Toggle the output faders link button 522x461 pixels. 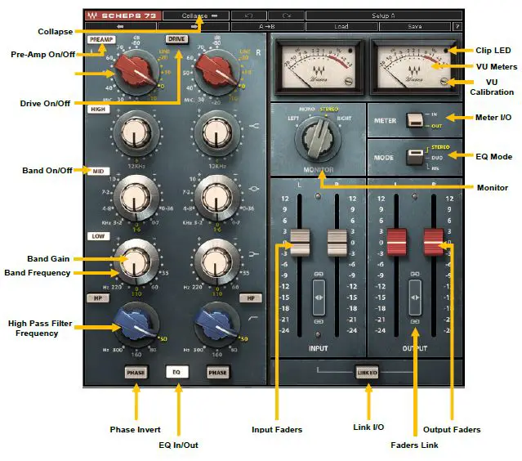[x=415, y=298]
